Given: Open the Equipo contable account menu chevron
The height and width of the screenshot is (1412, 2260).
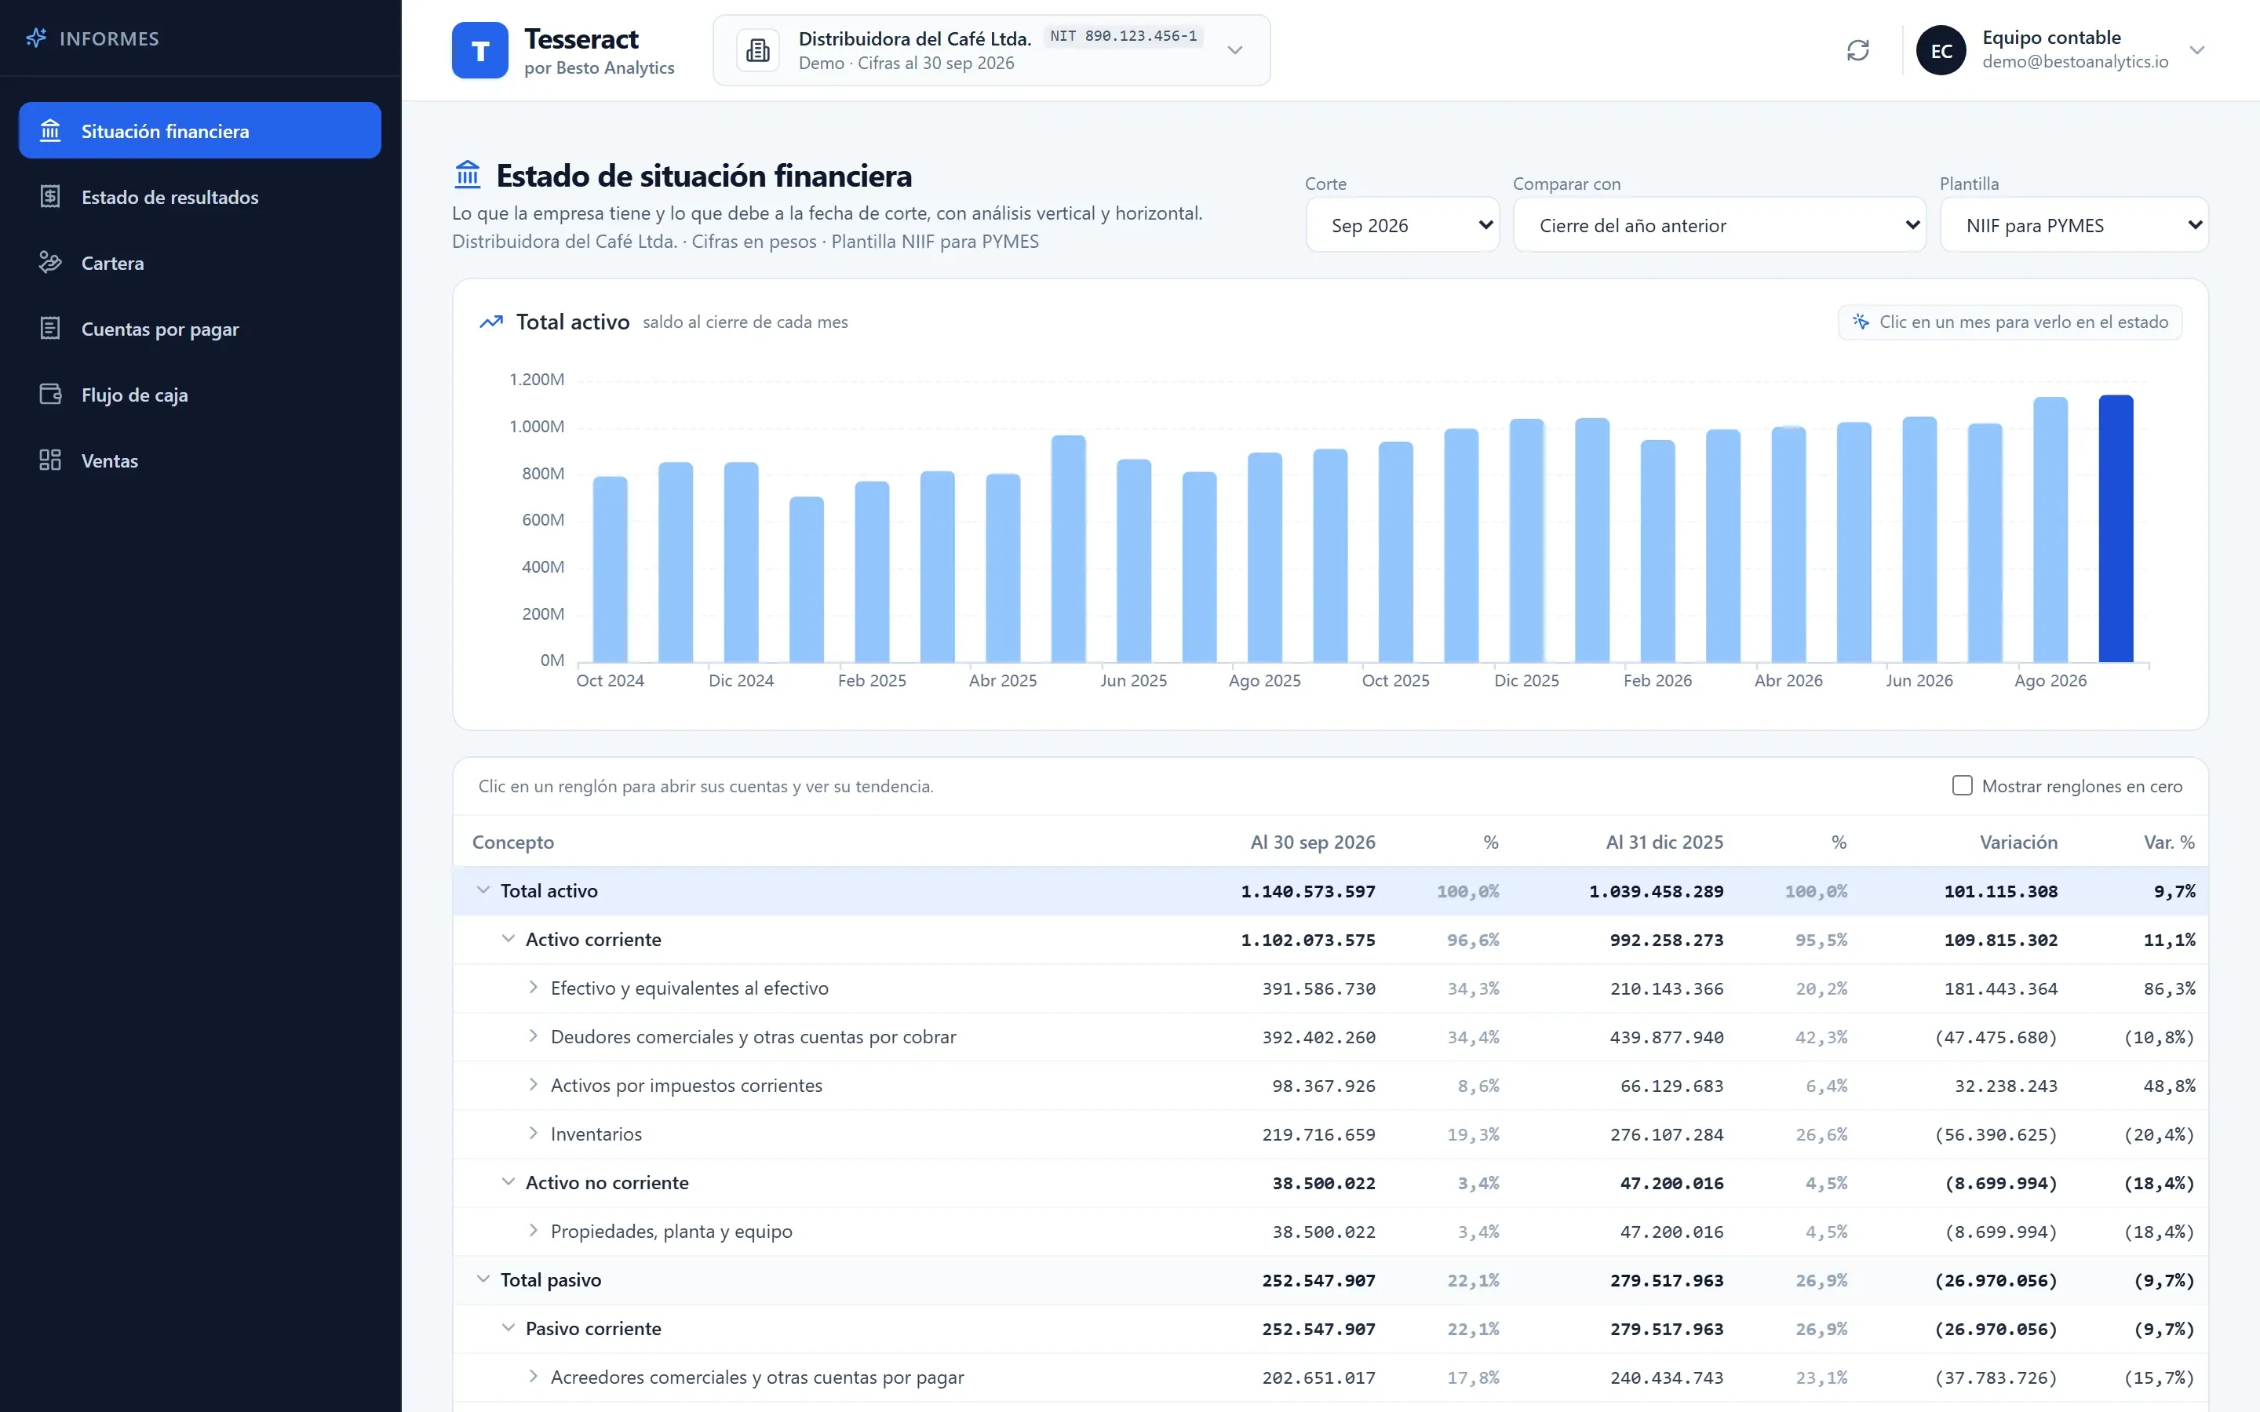Looking at the screenshot, I should click(2196, 50).
